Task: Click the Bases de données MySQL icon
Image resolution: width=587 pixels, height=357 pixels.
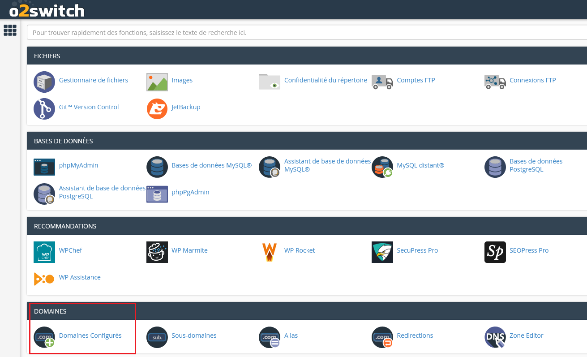Action: pos(157,167)
